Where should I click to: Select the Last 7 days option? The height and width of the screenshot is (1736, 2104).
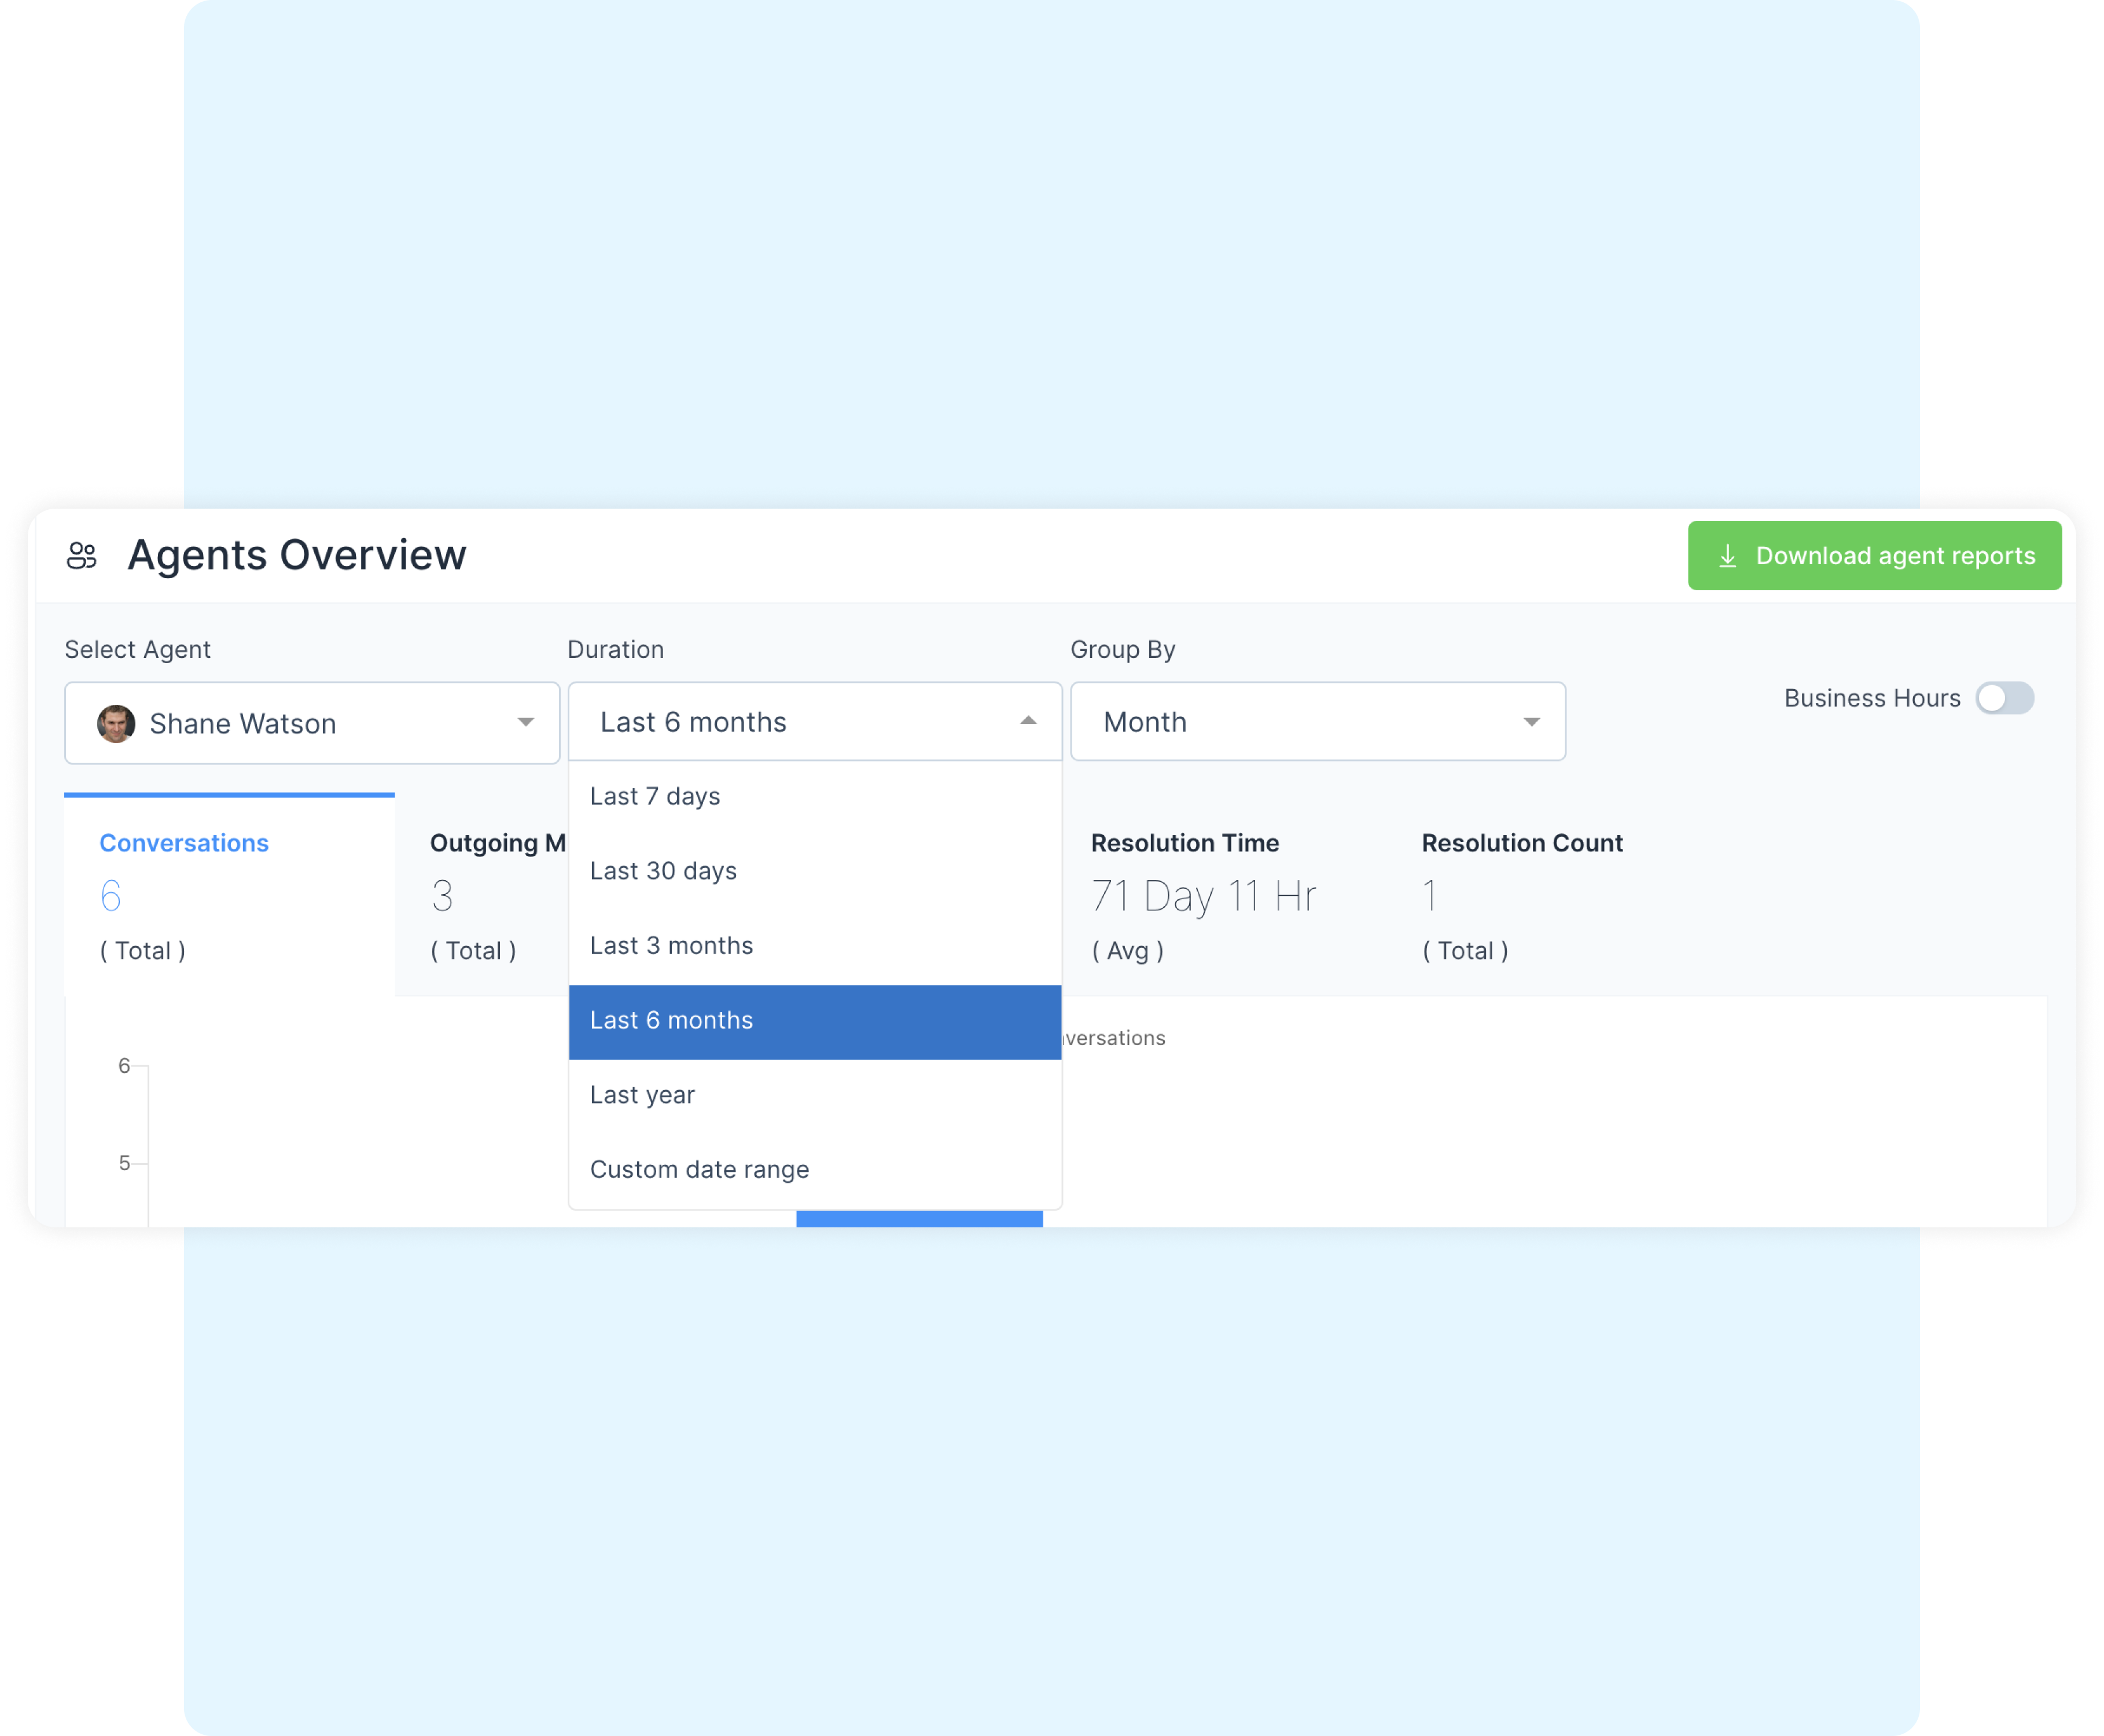655,796
